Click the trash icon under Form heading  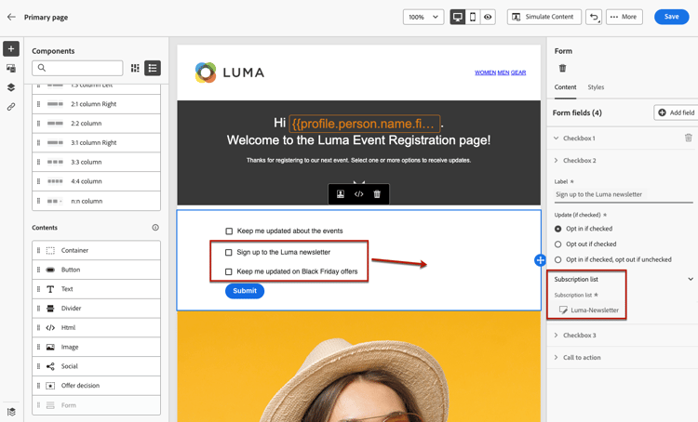[563, 68]
